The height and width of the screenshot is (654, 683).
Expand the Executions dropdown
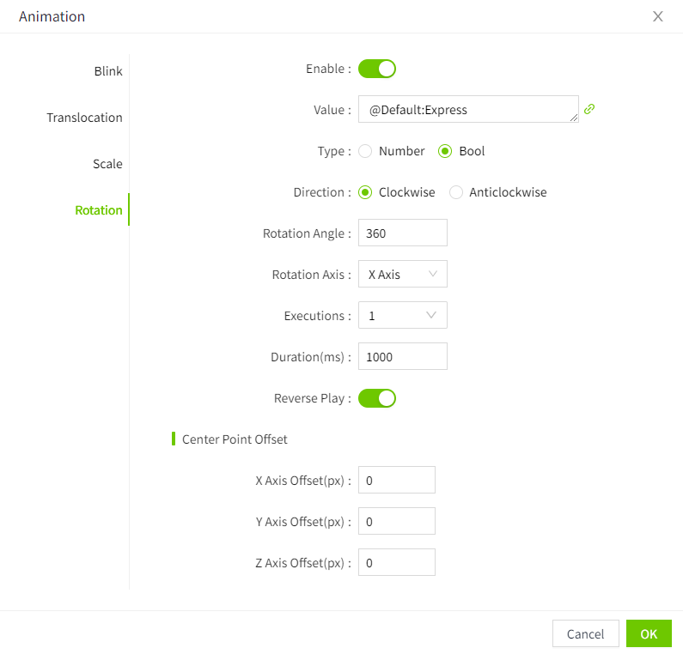[x=402, y=316]
